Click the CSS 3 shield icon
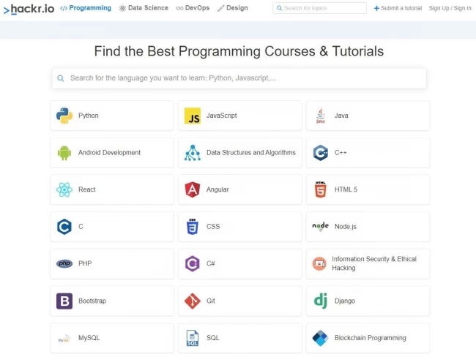The image size is (476, 357). tap(193, 227)
